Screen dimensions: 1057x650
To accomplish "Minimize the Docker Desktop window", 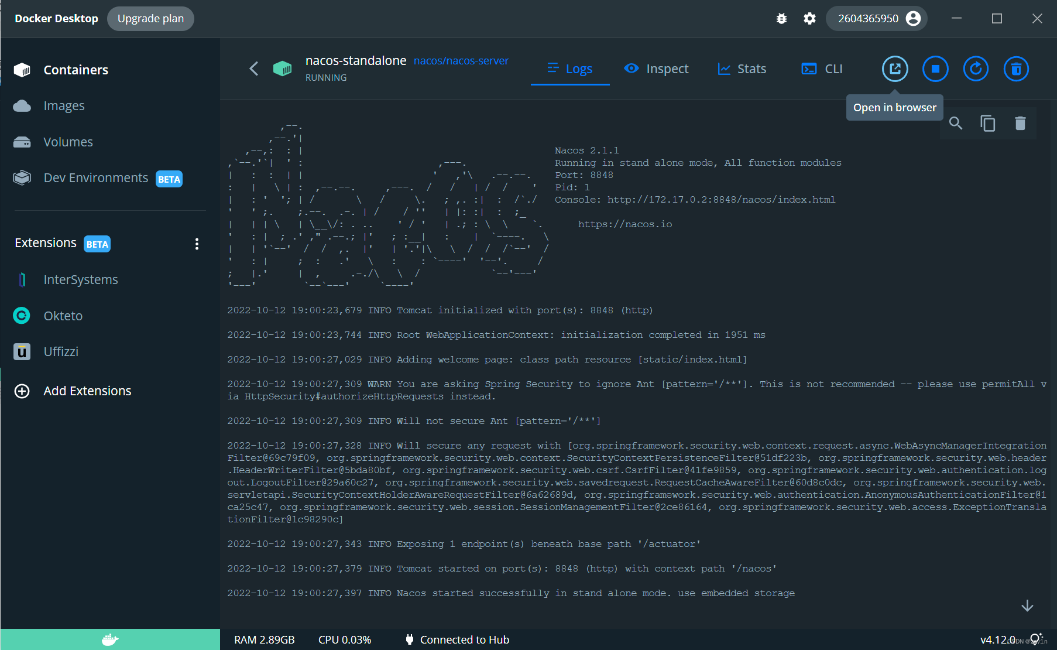I will [956, 19].
